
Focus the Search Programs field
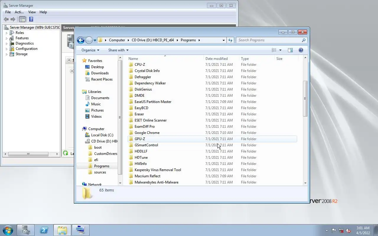click(x=271, y=40)
